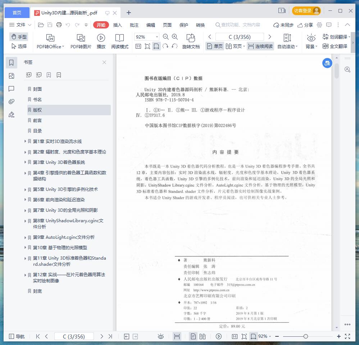Expand 第6章 前向渲染和延迟渲染 bookmark
The width and height of the screenshot is (359, 345).
tap(25, 200)
